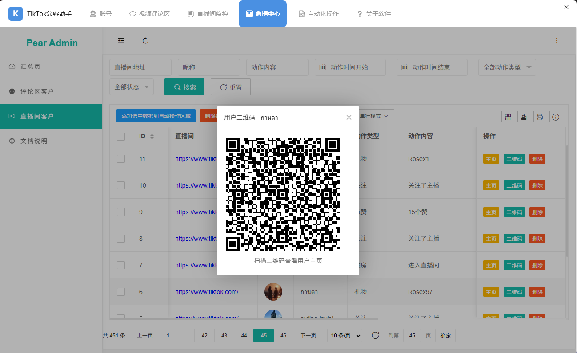This screenshot has height=353, width=577.
Task: Expand the 全部动作类型 dropdown
Action: click(507, 67)
